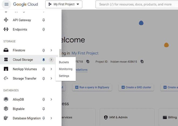Click the Bigtable icon

coord(6,109)
